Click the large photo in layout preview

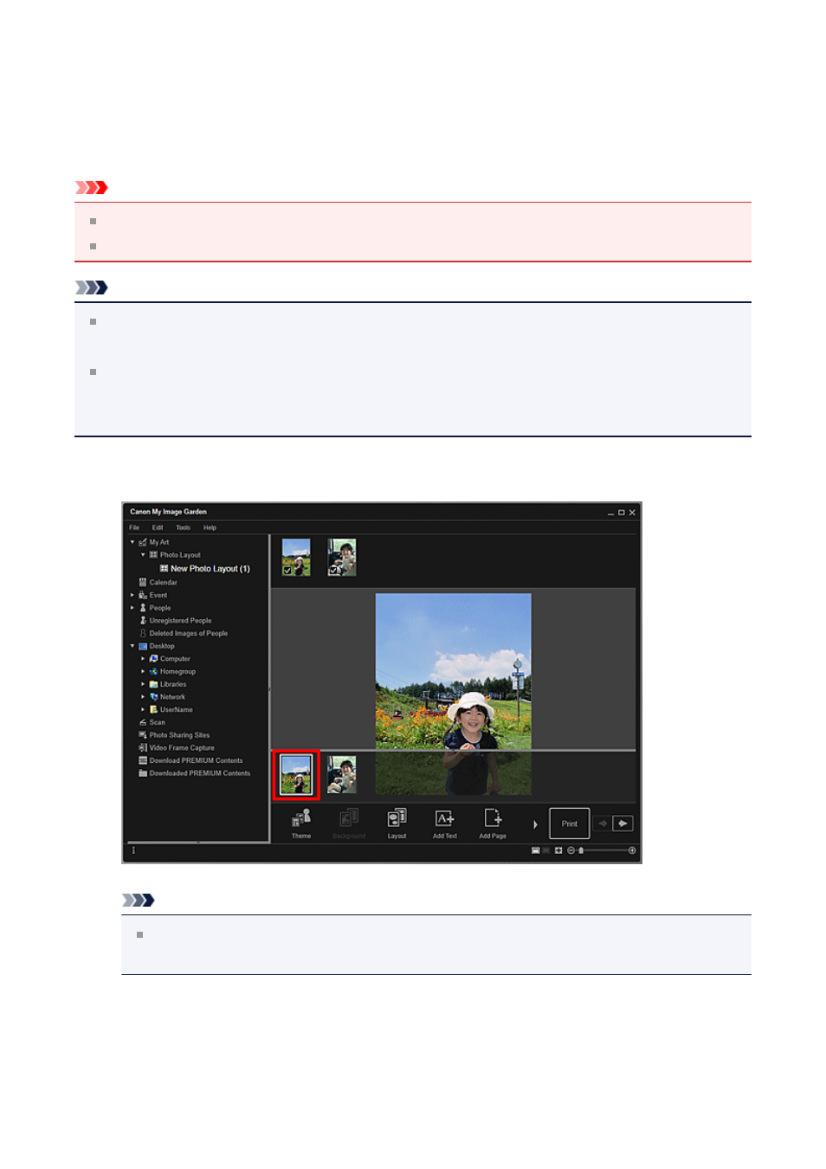[x=453, y=694]
